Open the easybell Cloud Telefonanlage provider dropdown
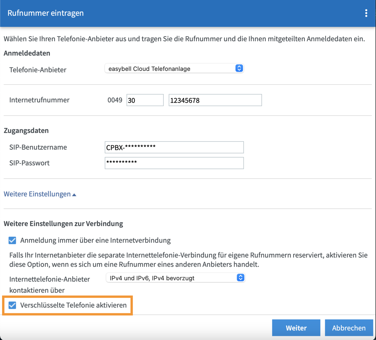Image resolution: width=376 pixels, height=340 pixels. click(x=171, y=69)
